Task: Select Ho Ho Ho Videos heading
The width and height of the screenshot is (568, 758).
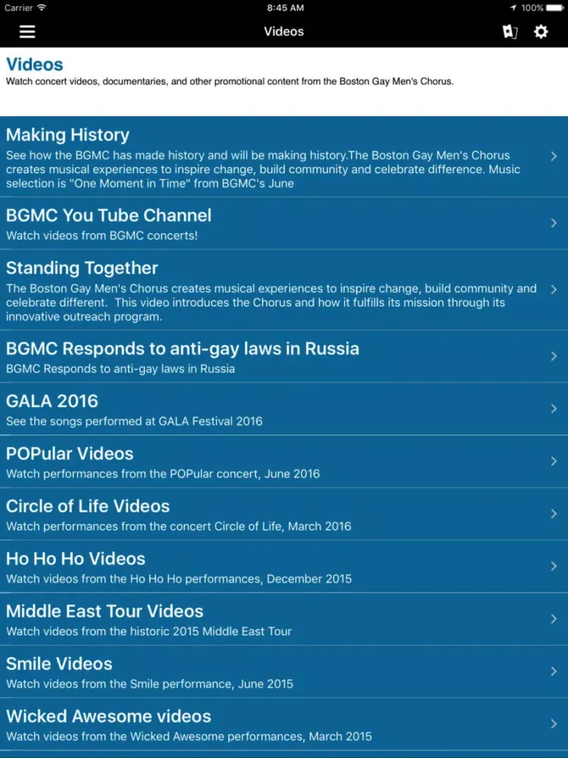Action: pos(76,559)
